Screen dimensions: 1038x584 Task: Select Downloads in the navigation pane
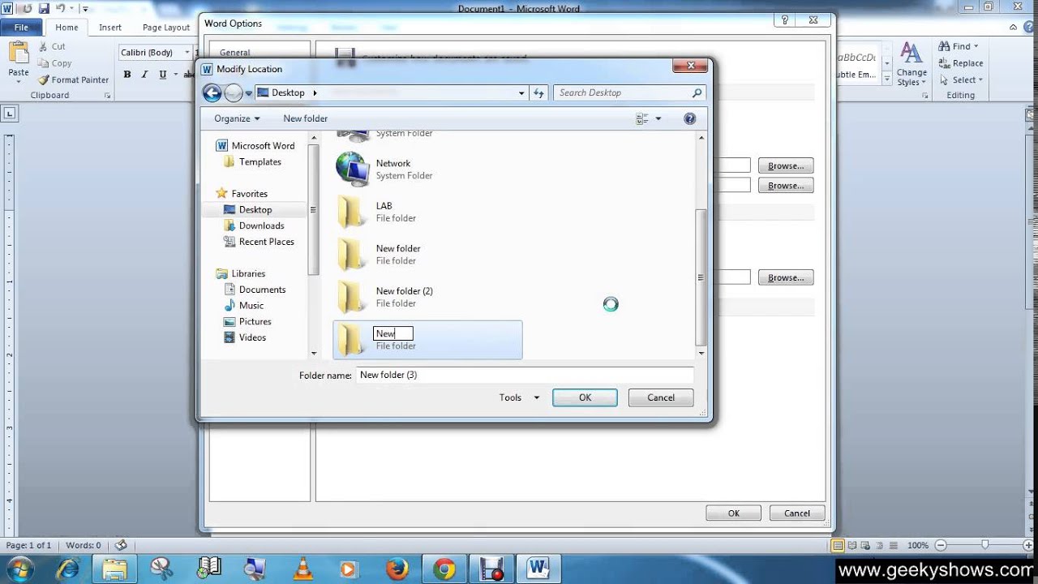point(261,225)
